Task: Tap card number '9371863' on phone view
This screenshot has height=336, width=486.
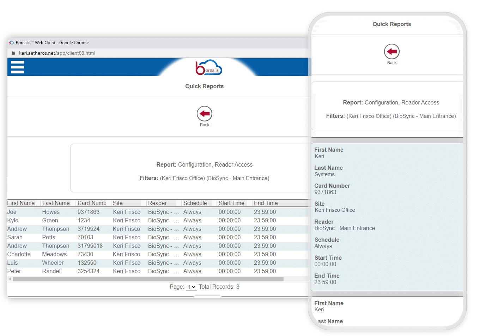Action: coord(325,192)
